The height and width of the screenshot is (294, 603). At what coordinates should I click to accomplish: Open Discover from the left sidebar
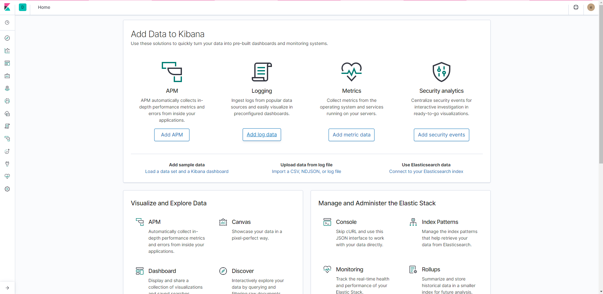[7, 38]
